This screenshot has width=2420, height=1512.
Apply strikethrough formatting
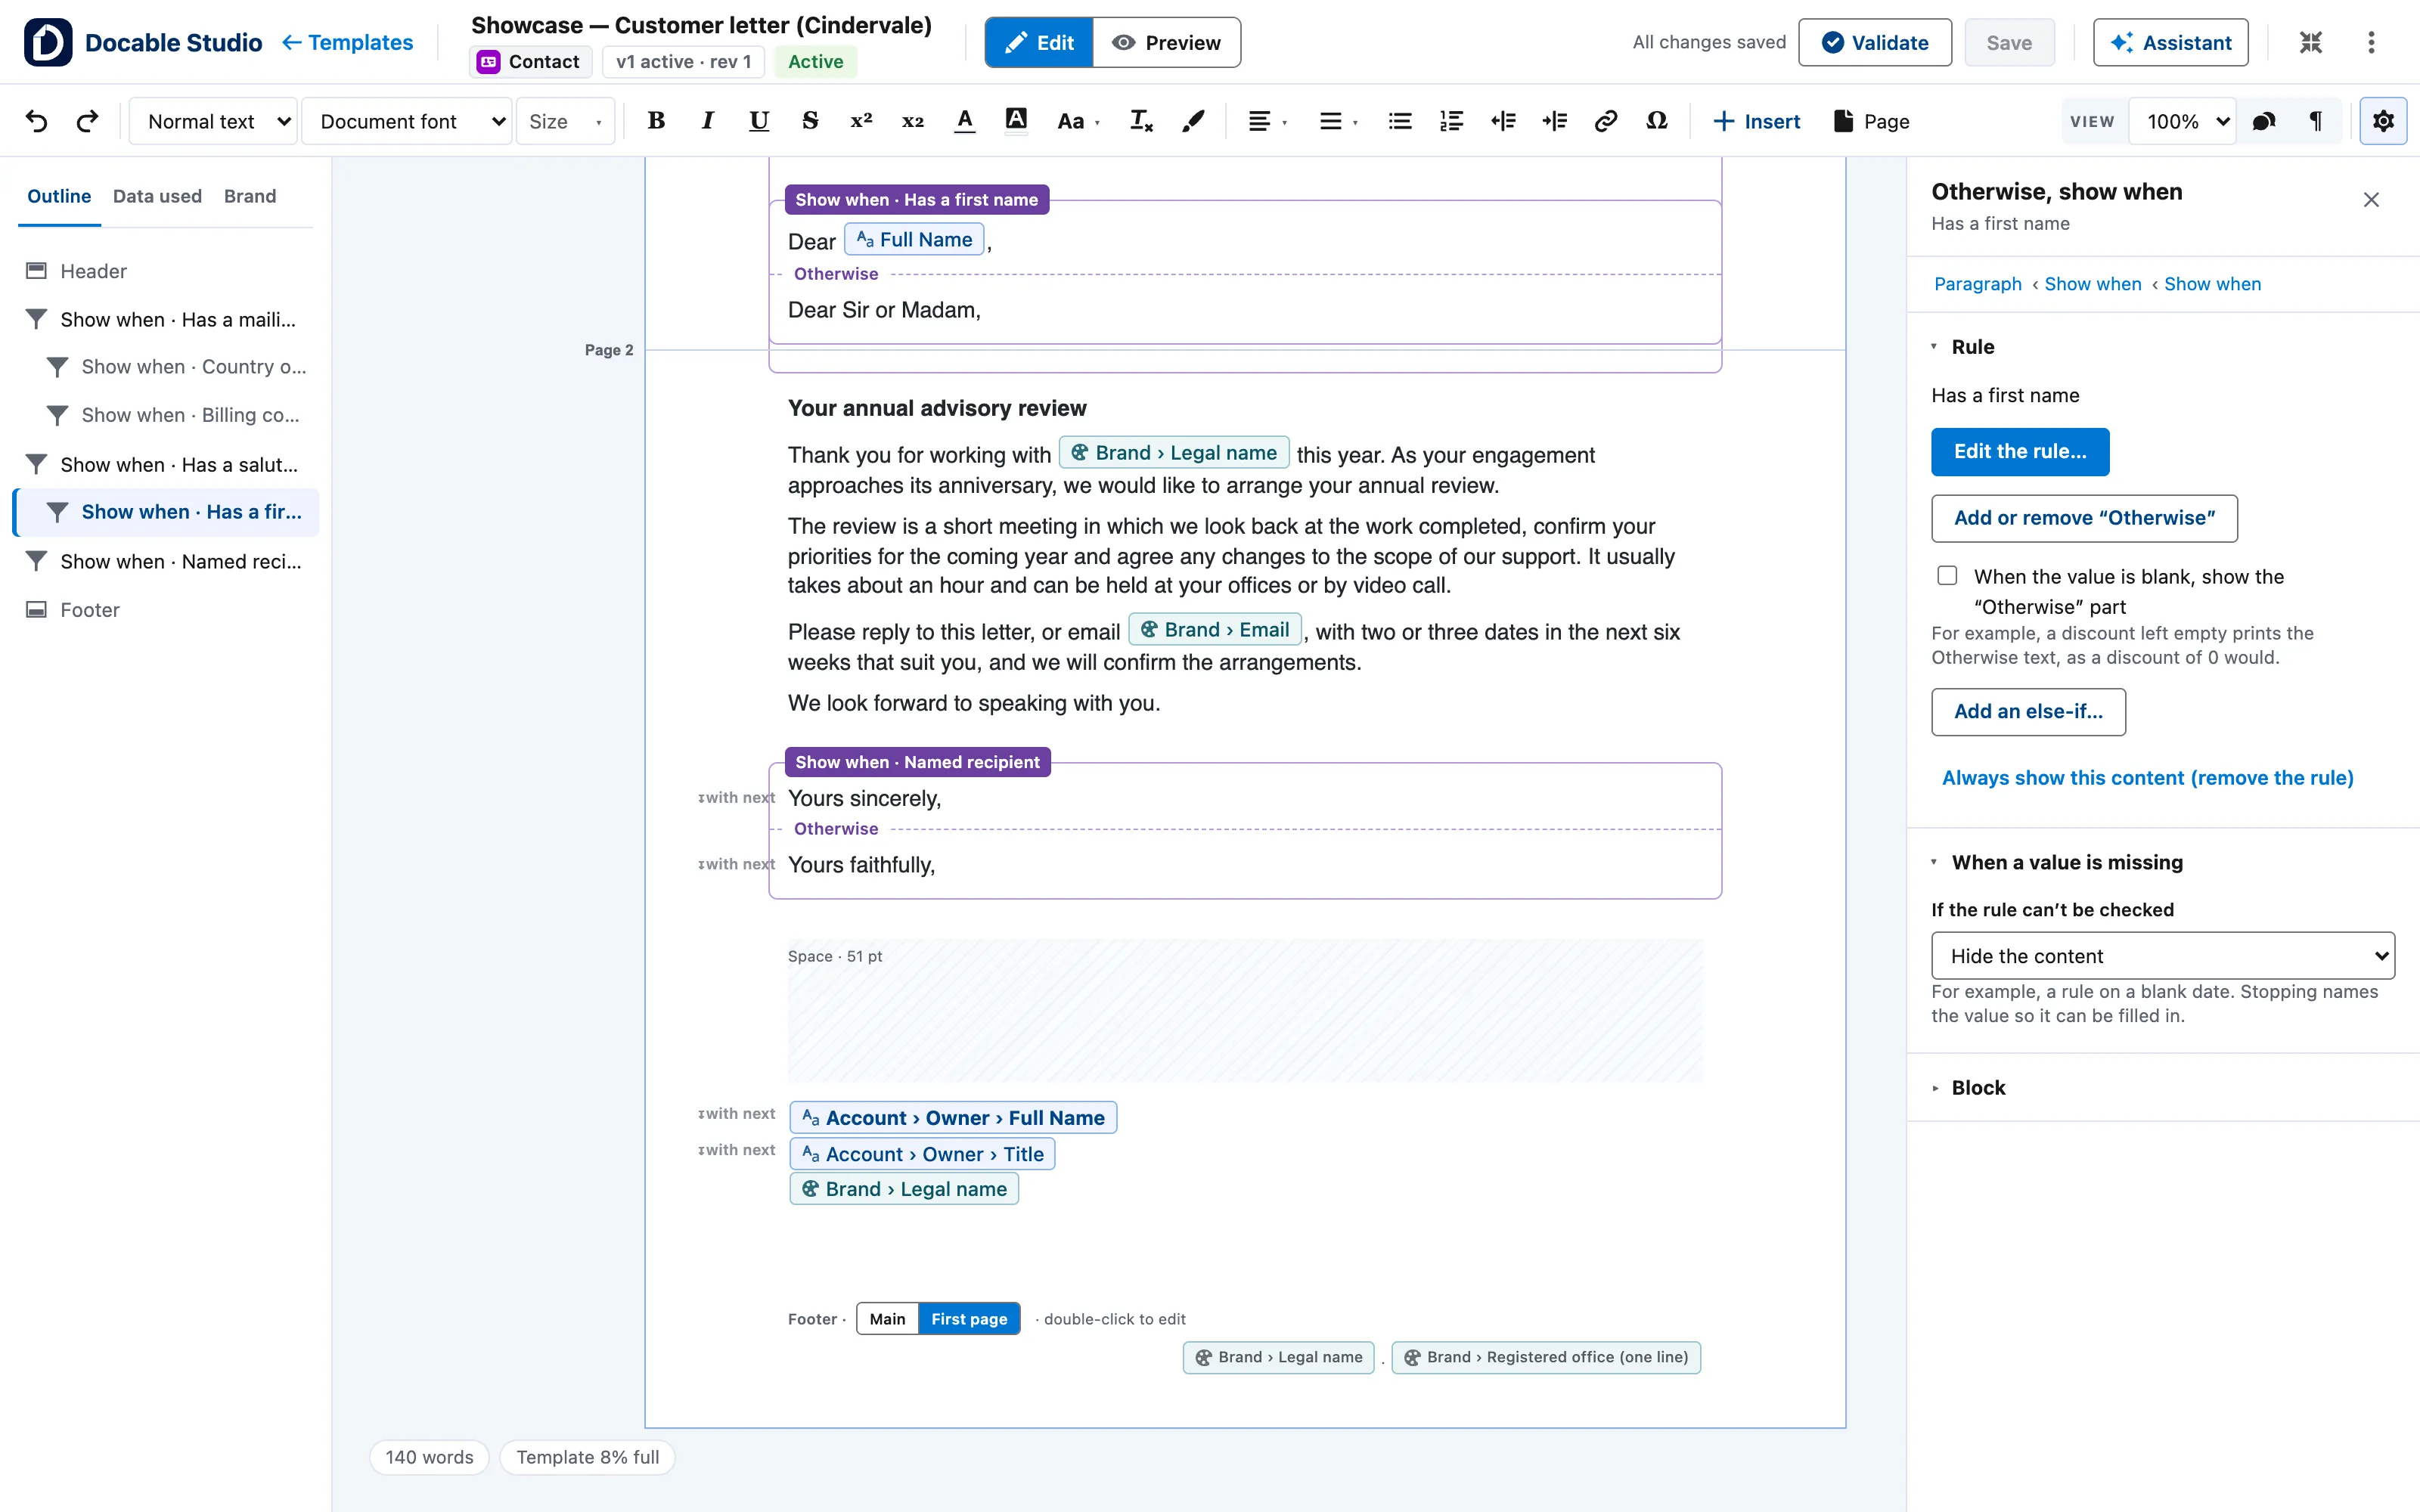point(810,121)
